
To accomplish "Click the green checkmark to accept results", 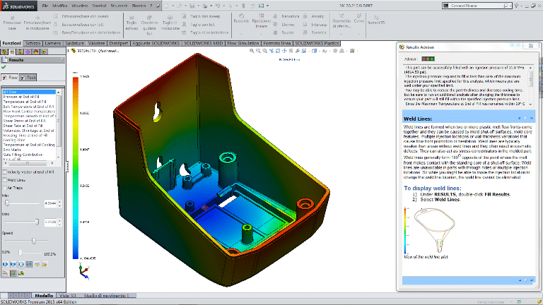I will pyautogui.click(x=4, y=66).
